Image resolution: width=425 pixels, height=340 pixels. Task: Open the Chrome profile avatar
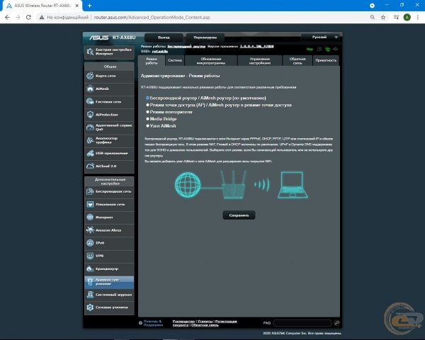407,17
